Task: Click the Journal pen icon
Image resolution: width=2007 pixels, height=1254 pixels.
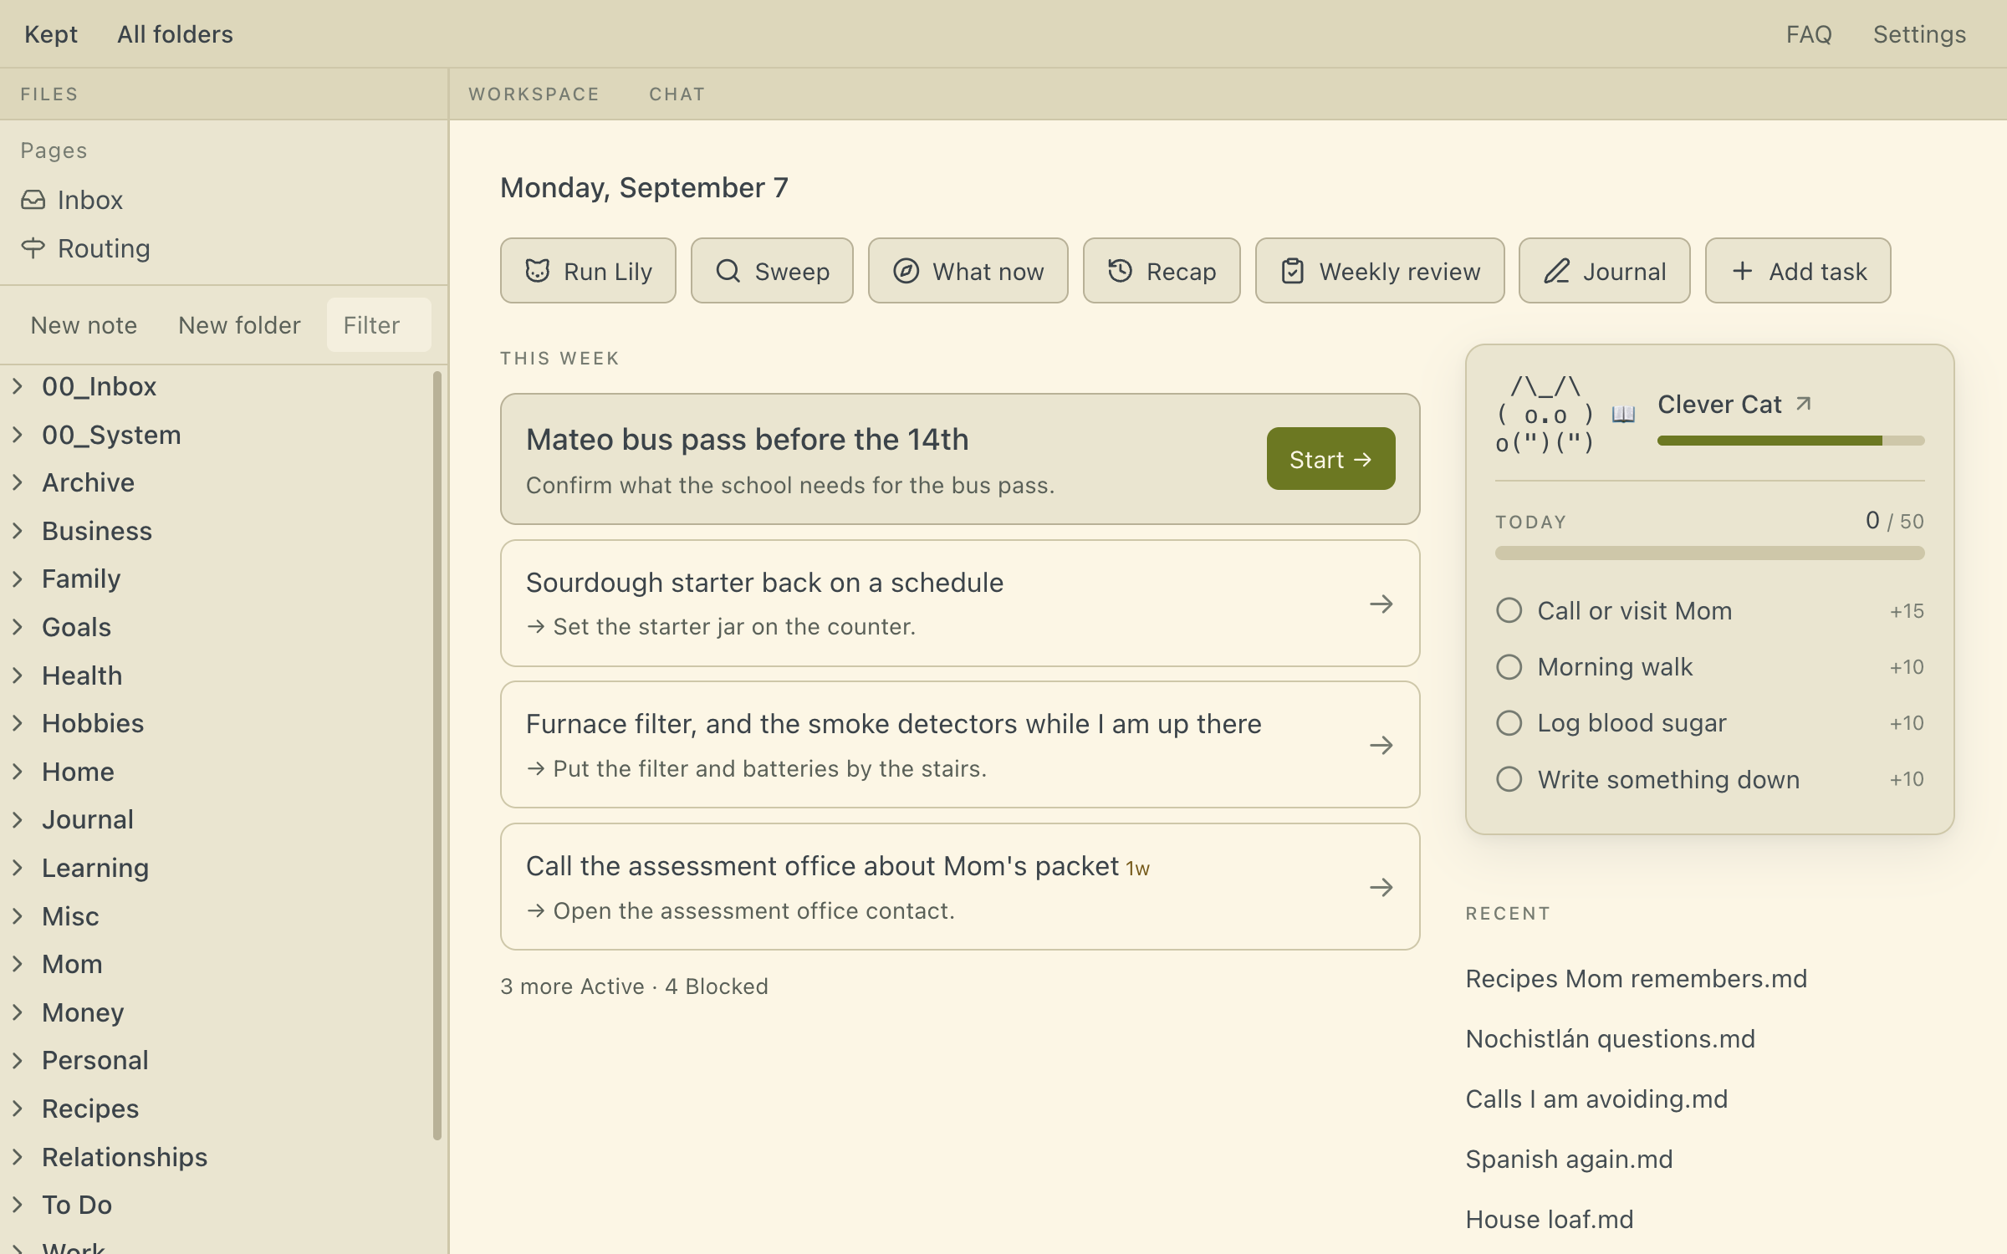Action: tap(1556, 271)
